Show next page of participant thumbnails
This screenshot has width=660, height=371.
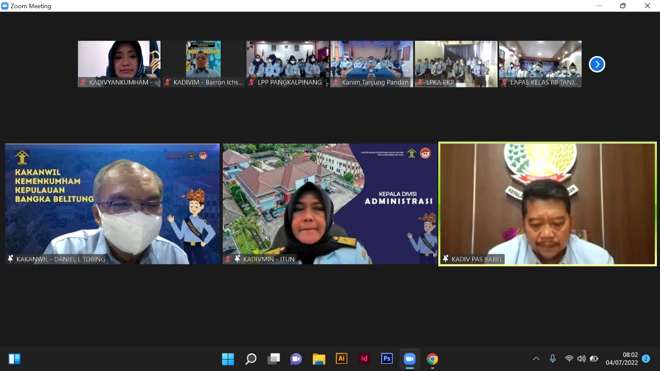(x=597, y=64)
